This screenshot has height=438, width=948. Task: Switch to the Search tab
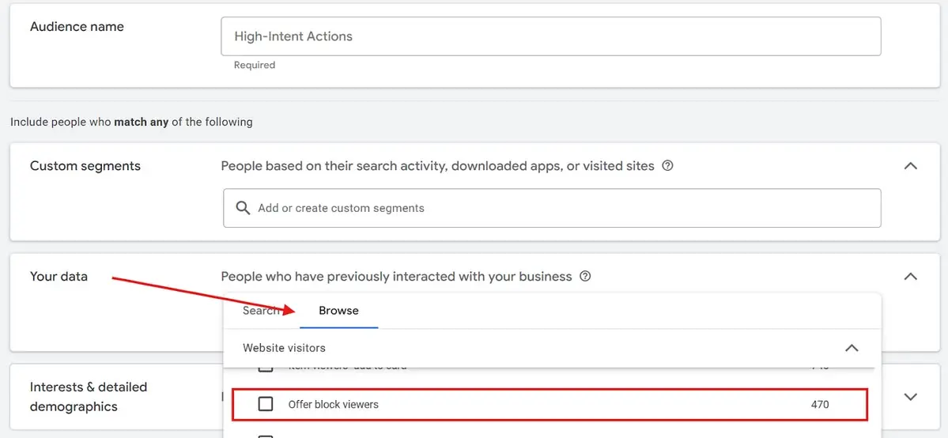[261, 311]
